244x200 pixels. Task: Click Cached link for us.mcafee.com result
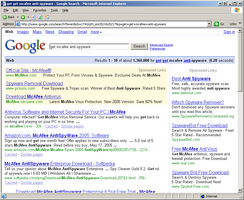(x=51, y=126)
